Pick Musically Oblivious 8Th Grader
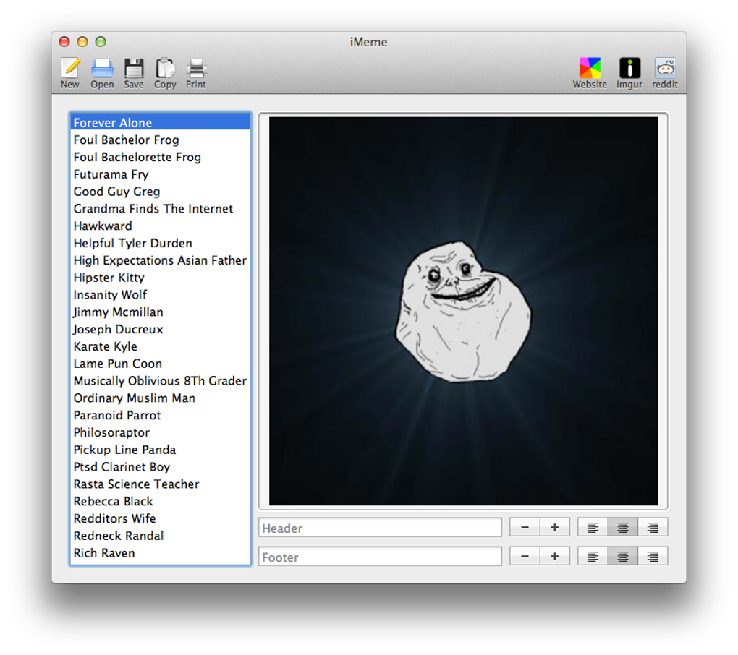738x655 pixels. point(161,381)
